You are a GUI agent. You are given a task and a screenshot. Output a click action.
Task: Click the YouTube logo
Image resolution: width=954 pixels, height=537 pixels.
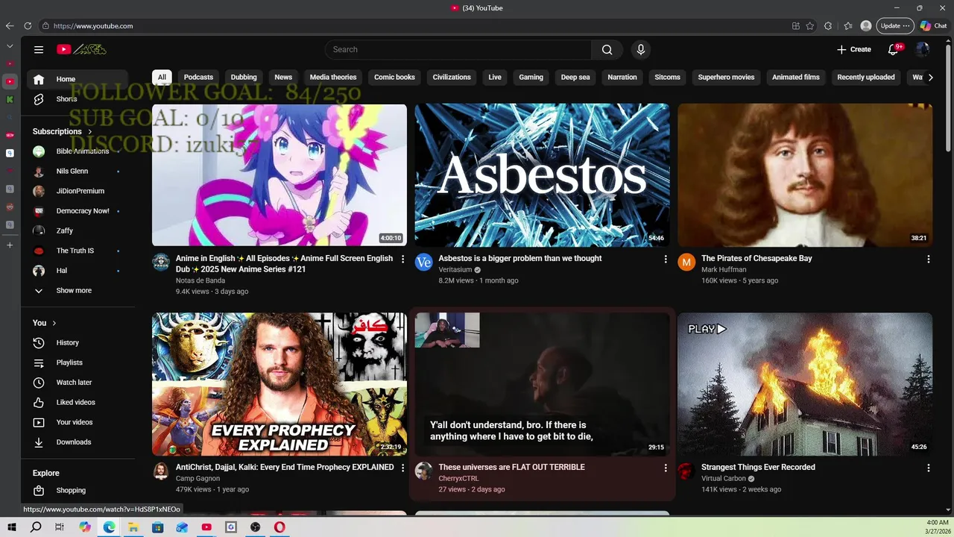point(81,50)
